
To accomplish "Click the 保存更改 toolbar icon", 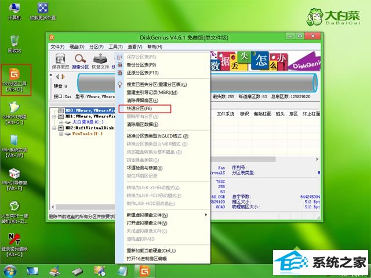I will coord(60,61).
